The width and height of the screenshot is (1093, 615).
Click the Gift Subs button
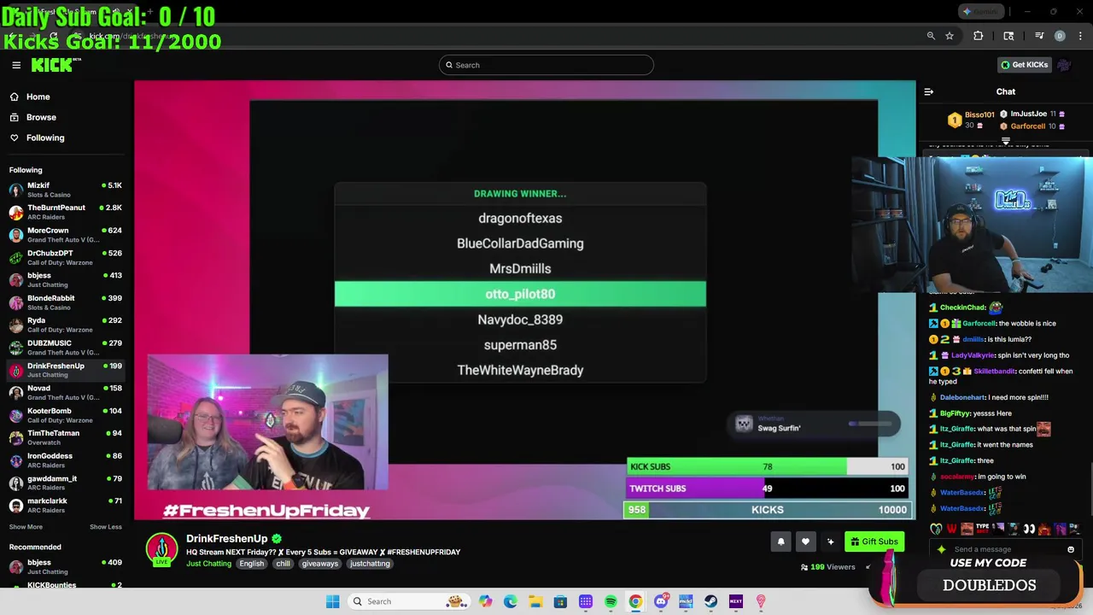coord(874,542)
